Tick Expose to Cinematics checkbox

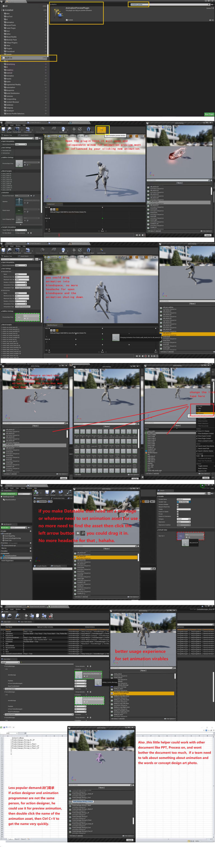tap(178, 516)
